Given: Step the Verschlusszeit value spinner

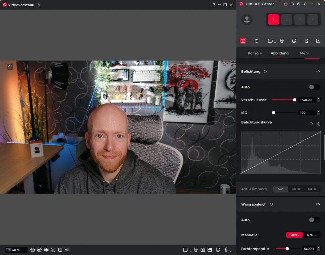Looking at the screenshot, I should (318, 100).
